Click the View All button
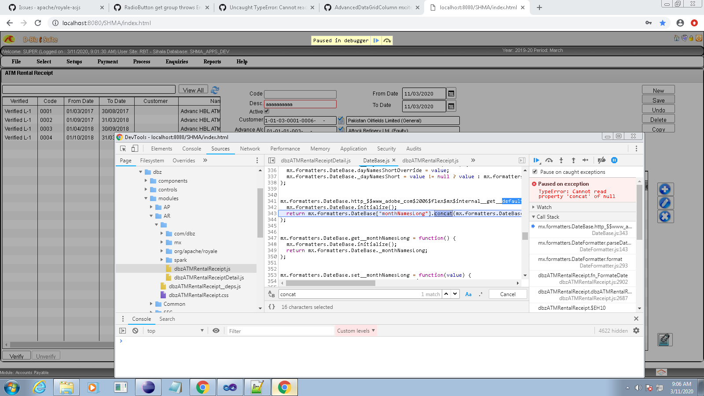Image resolution: width=704 pixels, height=396 pixels. (193, 89)
